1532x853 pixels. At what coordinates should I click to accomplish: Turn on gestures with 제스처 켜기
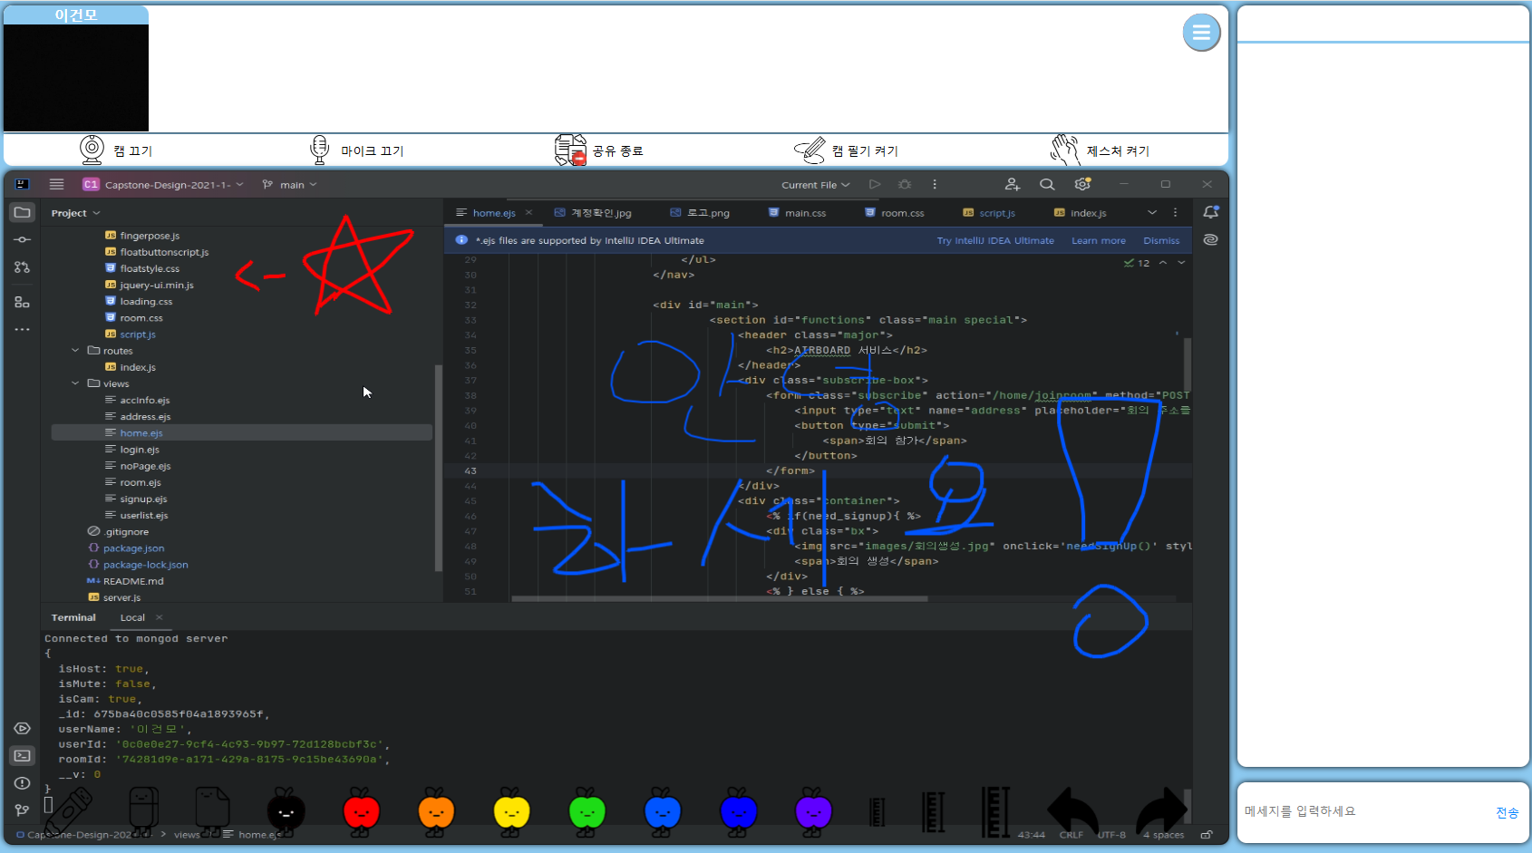click(1100, 150)
